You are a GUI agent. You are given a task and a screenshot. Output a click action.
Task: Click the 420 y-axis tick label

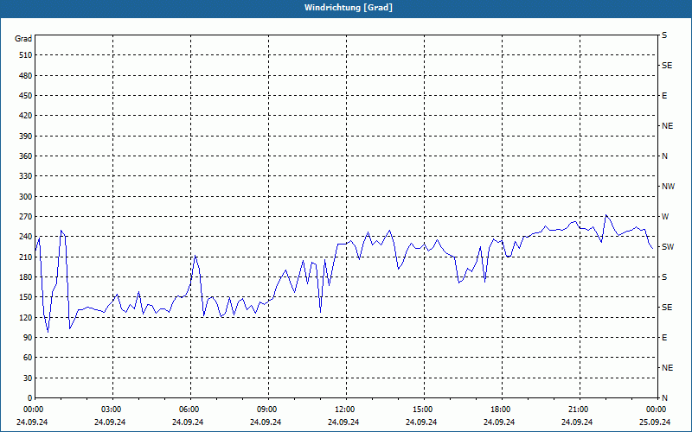tap(26, 116)
